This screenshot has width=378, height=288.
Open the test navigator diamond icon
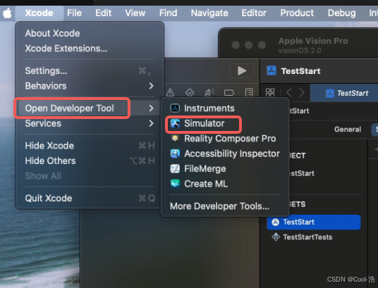(190, 92)
